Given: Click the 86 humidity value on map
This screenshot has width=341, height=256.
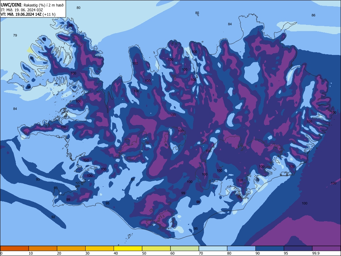Looking at the screenshot, I should [313, 15].
